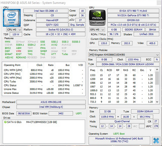162x146 pixels.
Task: Click the 6 GB video memory field
Action: click(x=114, y=30)
